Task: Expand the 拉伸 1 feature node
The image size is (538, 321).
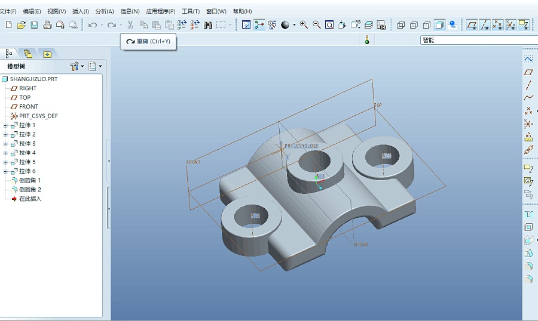Action: click(5, 125)
